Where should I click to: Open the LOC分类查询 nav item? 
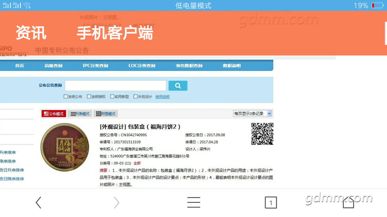point(142,66)
